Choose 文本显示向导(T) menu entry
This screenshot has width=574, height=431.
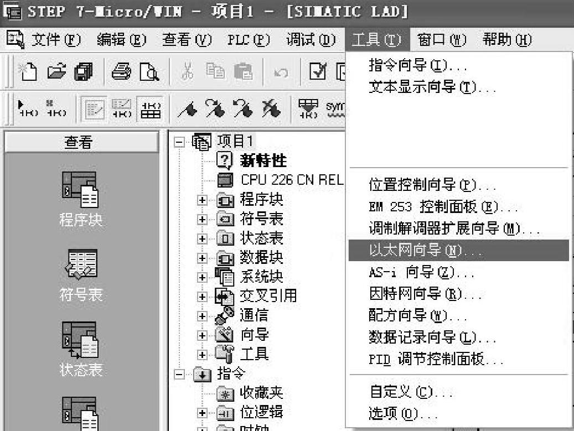[x=459, y=87]
